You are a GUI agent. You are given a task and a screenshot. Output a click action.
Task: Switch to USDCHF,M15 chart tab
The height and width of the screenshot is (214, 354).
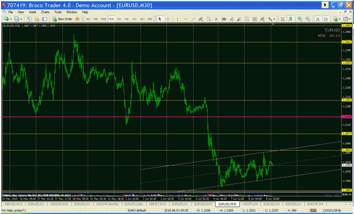(59, 204)
